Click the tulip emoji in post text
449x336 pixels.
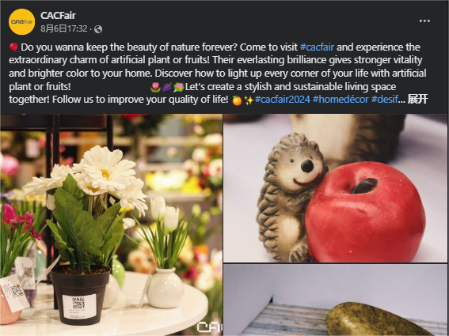155,87
